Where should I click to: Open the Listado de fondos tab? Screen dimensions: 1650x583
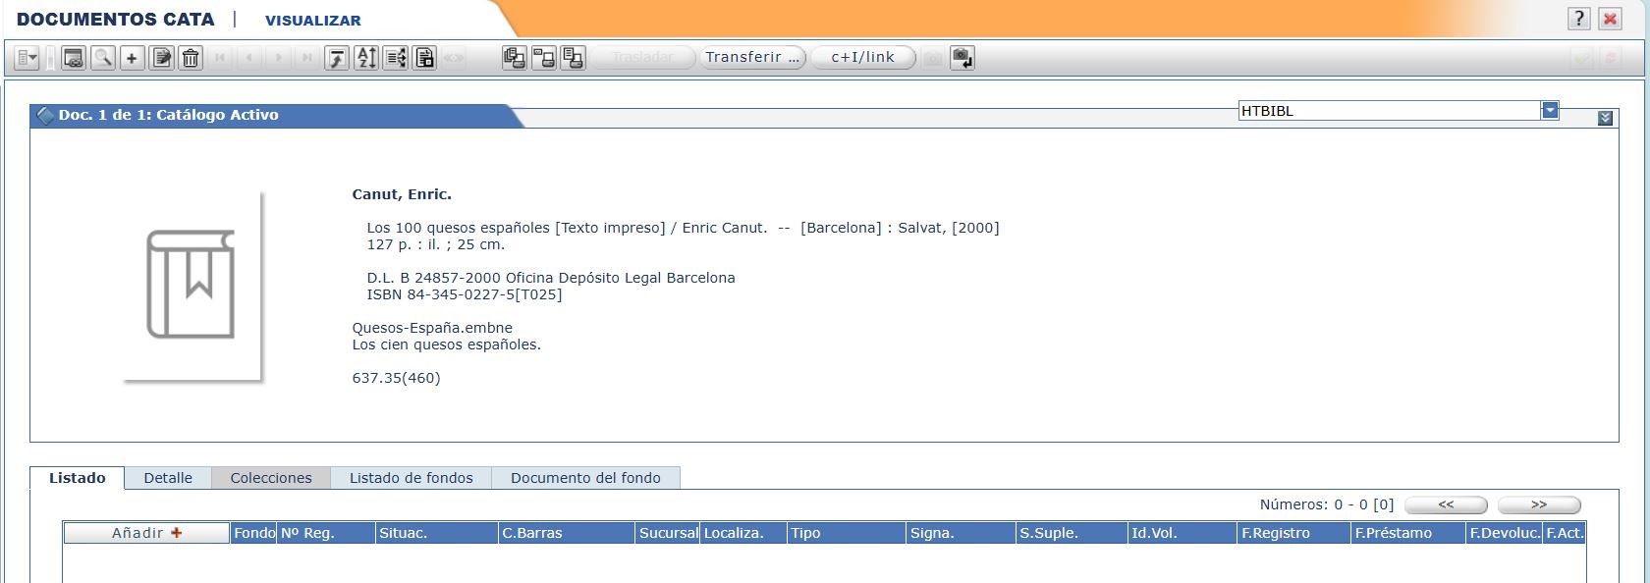411,478
